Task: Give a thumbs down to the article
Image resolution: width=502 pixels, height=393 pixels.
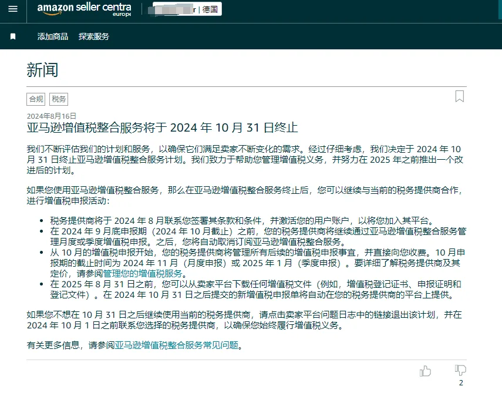Action: tap(460, 370)
